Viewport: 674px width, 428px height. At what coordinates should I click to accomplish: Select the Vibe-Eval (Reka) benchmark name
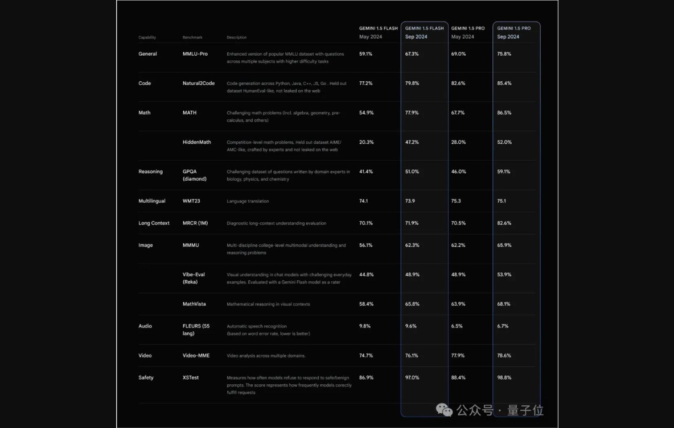[194, 278]
